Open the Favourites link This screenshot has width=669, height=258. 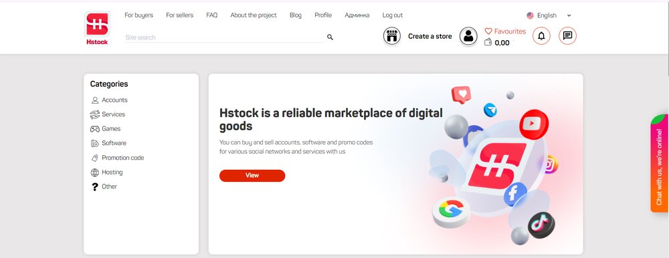tap(510, 31)
